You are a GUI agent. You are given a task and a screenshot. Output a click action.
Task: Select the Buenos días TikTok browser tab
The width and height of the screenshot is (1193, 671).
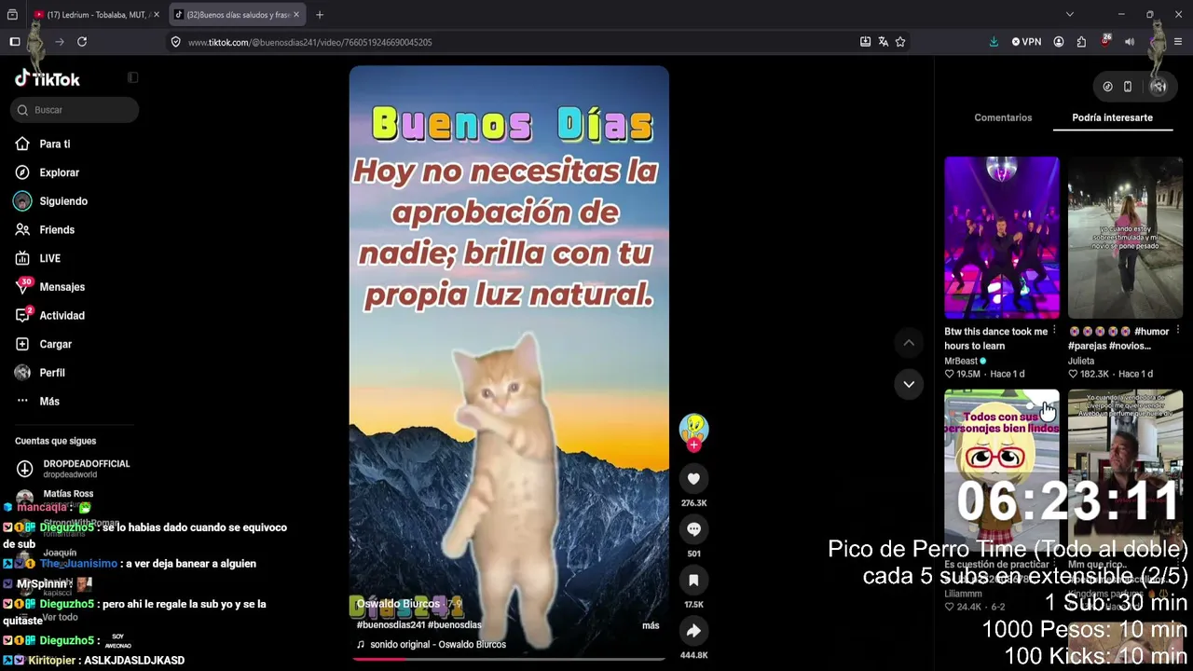(x=238, y=15)
